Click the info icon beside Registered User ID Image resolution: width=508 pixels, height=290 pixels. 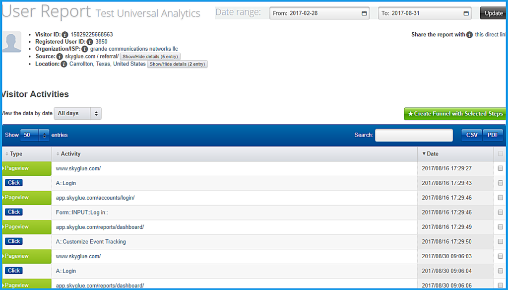click(90, 42)
